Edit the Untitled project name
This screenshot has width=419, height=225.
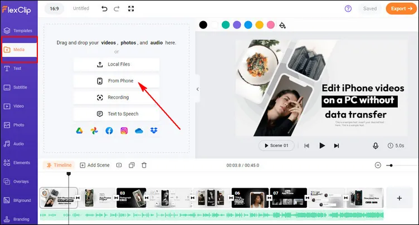click(81, 8)
